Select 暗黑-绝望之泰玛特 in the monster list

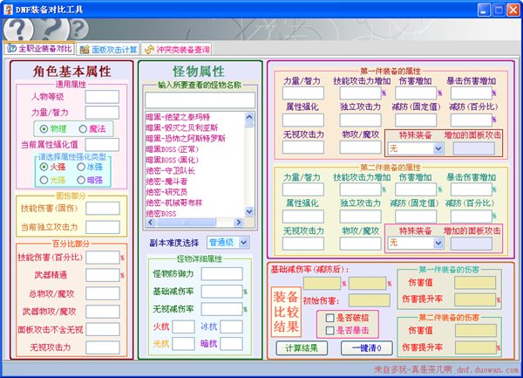pos(178,117)
